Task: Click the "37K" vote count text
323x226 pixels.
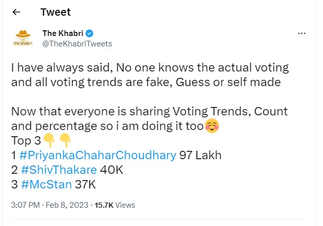Action: (x=85, y=184)
